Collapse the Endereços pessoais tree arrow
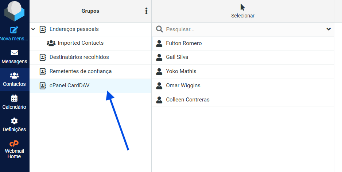The image size is (342, 172). (x=33, y=29)
